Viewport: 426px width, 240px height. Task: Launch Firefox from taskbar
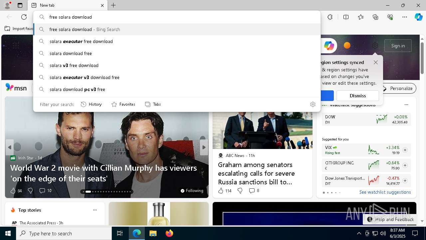169,233
